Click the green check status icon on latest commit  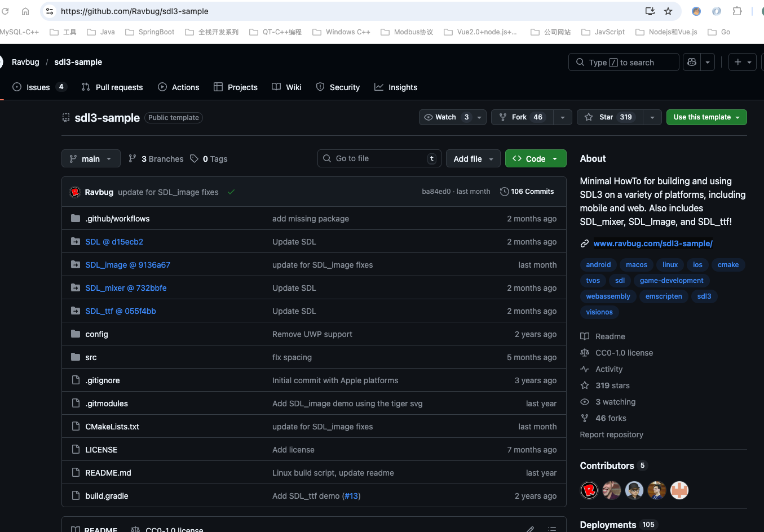231,192
